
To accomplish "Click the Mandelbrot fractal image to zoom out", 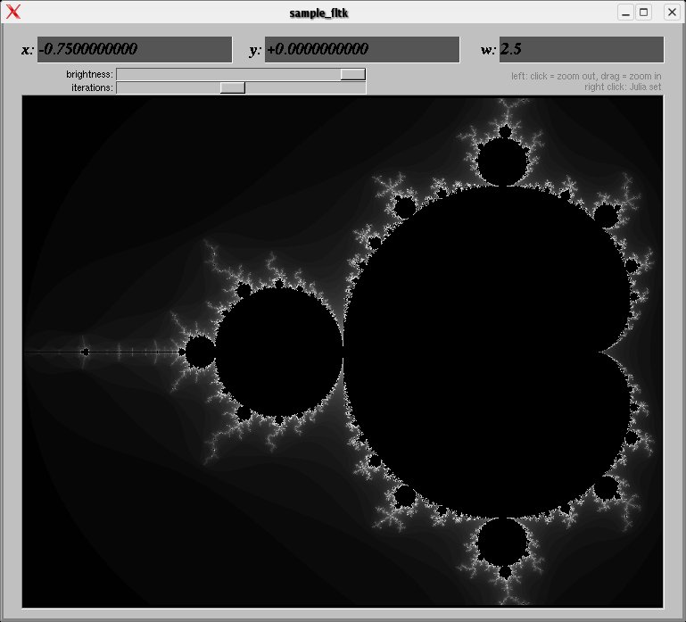I will pos(343,352).
